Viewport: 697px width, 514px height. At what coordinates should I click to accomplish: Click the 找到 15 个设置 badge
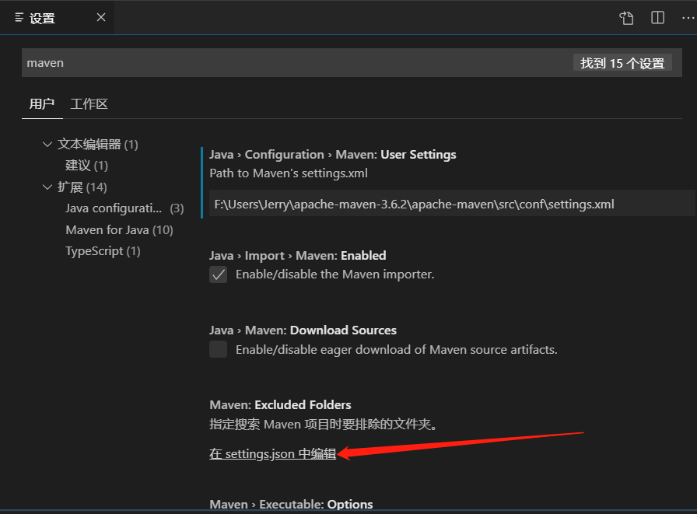click(622, 62)
